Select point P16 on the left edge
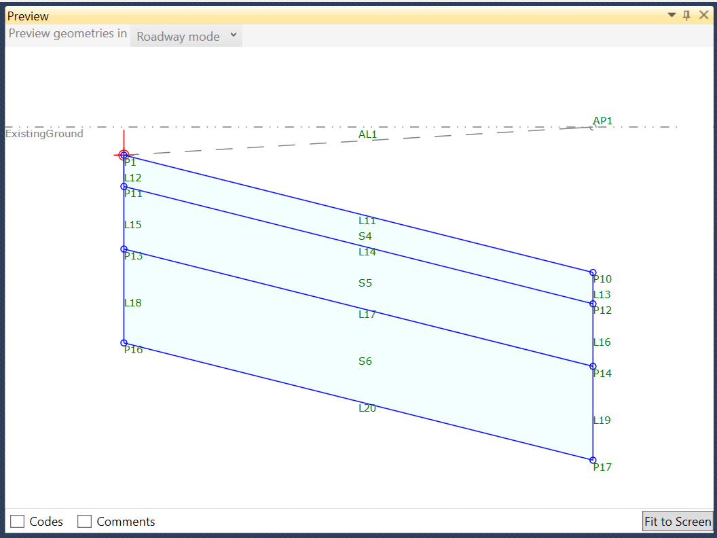The height and width of the screenshot is (538, 717). [x=124, y=342]
